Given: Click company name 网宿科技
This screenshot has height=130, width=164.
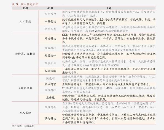Looking at the screenshot, I should 50,38.
